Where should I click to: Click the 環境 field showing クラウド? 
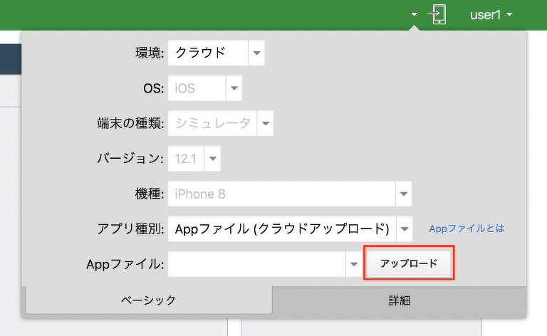[x=208, y=53]
